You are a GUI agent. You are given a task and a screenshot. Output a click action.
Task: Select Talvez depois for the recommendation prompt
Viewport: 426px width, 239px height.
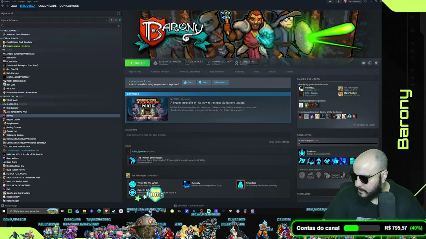pyautogui.click(x=220, y=82)
